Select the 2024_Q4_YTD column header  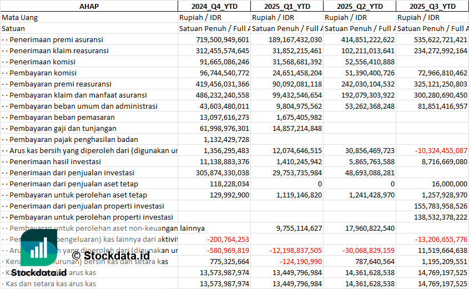click(214, 6)
